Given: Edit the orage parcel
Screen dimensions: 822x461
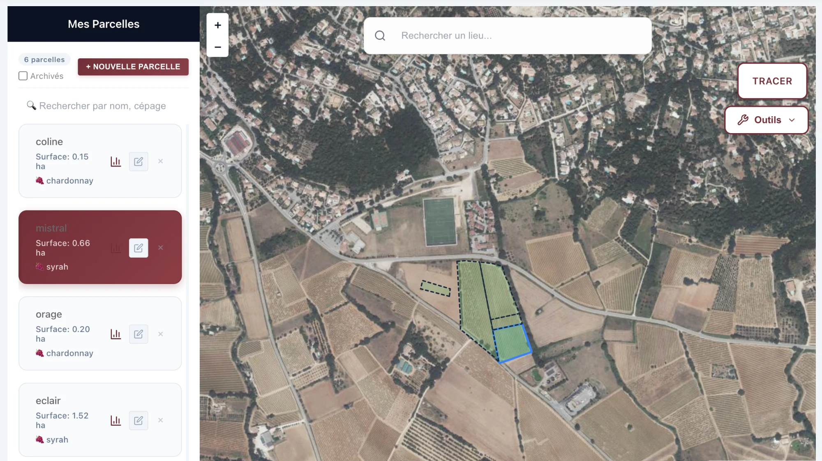Looking at the screenshot, I should click(x=139, y=334).
